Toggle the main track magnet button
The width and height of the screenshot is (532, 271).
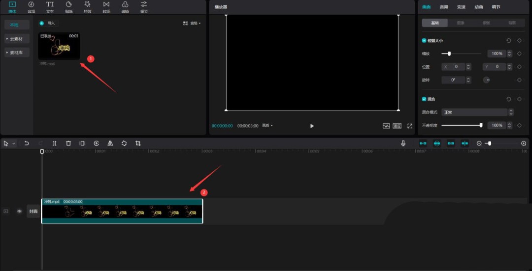click(x=423, y=143)
